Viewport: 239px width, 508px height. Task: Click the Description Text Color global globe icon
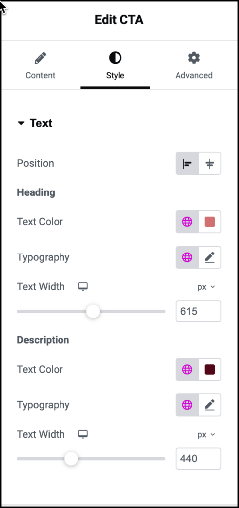[x=187, y=369]
